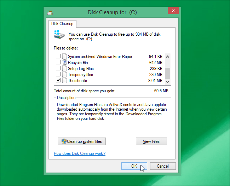
Task: Click the Temporary files page icon
Action: click(x=64, y=75)
